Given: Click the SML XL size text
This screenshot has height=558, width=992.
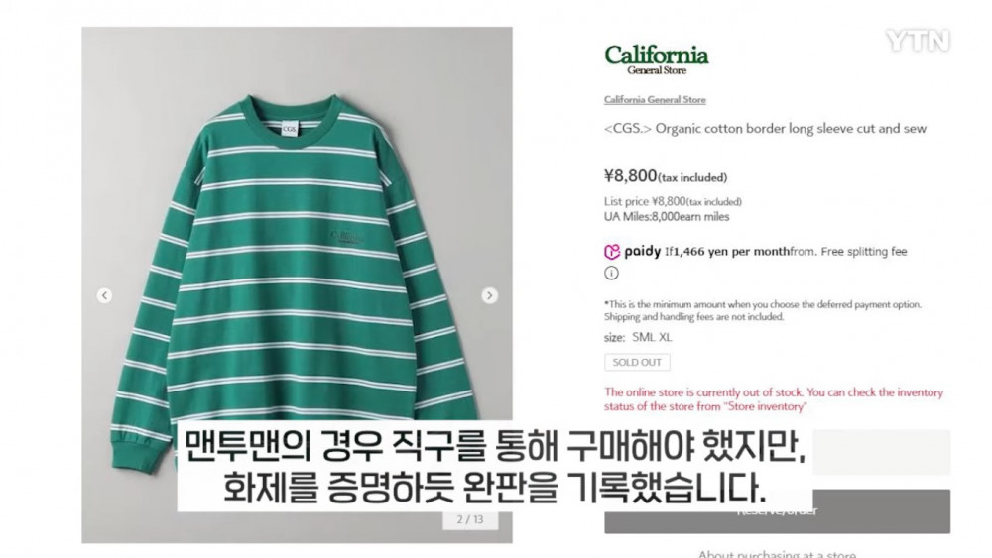Looking at the screenshot, I should 652,337.
